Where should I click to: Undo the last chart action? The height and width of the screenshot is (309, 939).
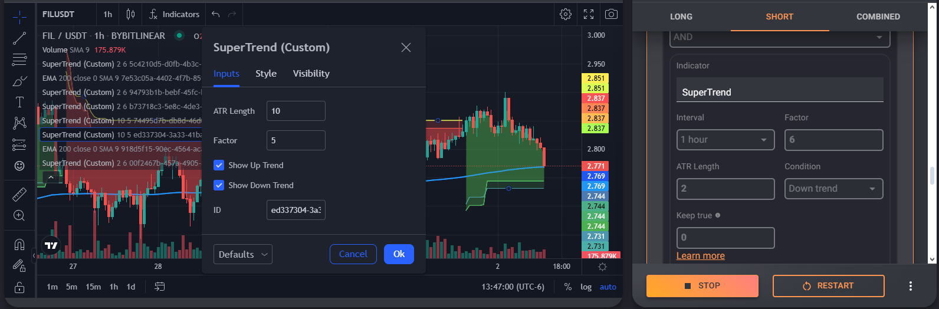pos(216,14)
